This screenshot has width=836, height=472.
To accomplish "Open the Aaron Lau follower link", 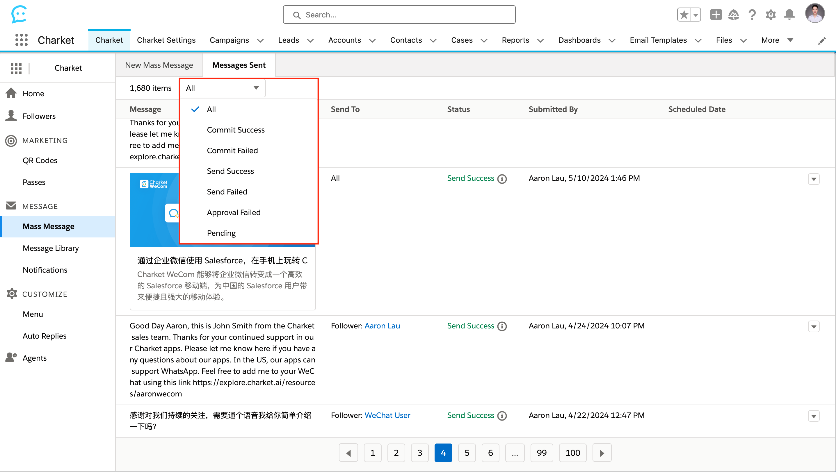I will (x=382, y=326).
